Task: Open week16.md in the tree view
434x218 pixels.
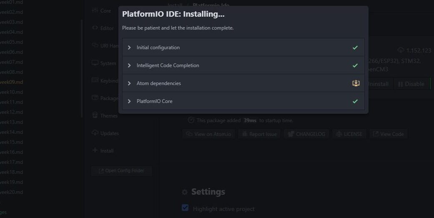Action: (x=11, y=152)
